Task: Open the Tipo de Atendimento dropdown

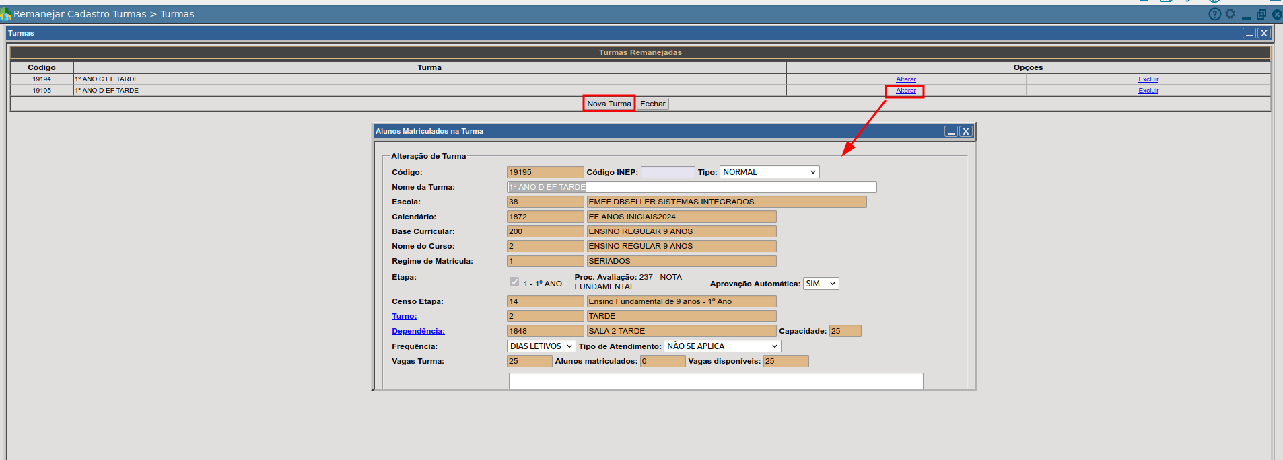Action: [722, 346]
